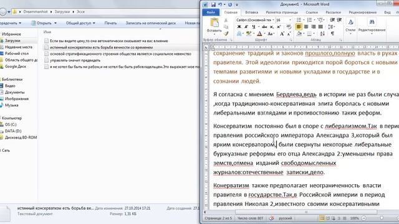The height and width of the screenshot is (224, 399).
Task: Toggle italic (К) formatting
Action: [x=246, y=27]
